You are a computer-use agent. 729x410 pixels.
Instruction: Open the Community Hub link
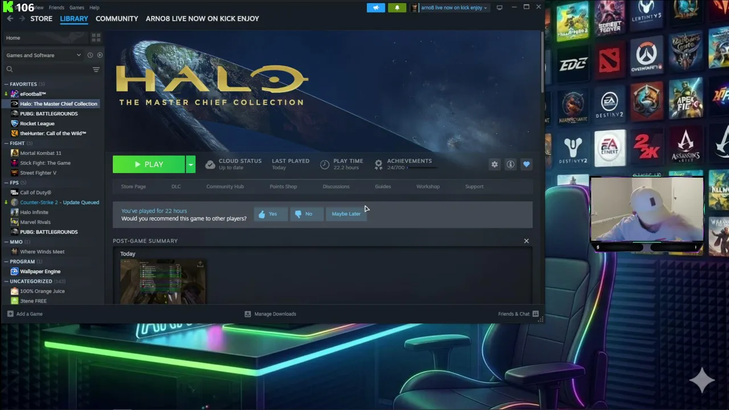(225, 187)
